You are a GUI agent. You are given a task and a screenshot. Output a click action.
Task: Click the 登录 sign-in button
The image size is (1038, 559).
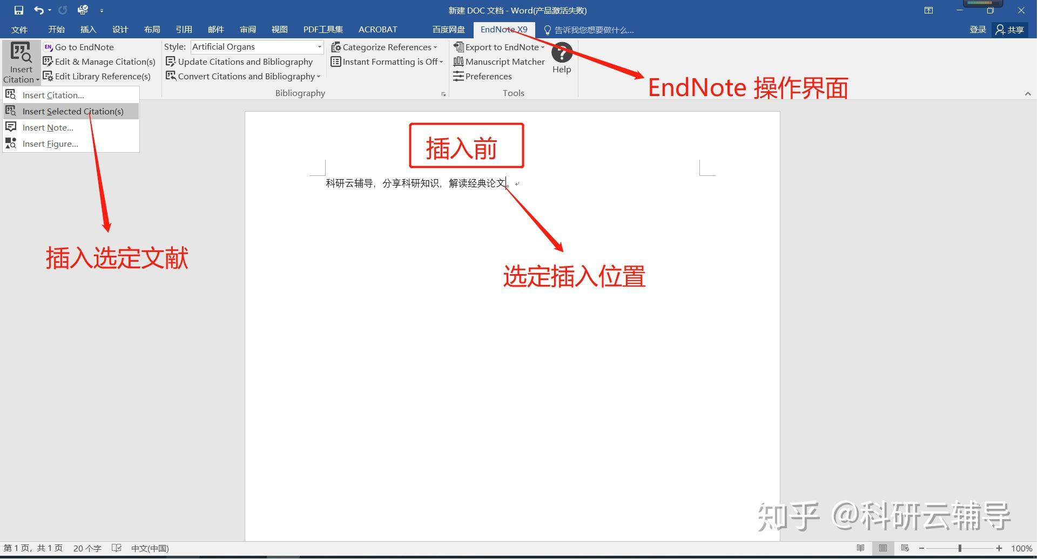point(978,30)
